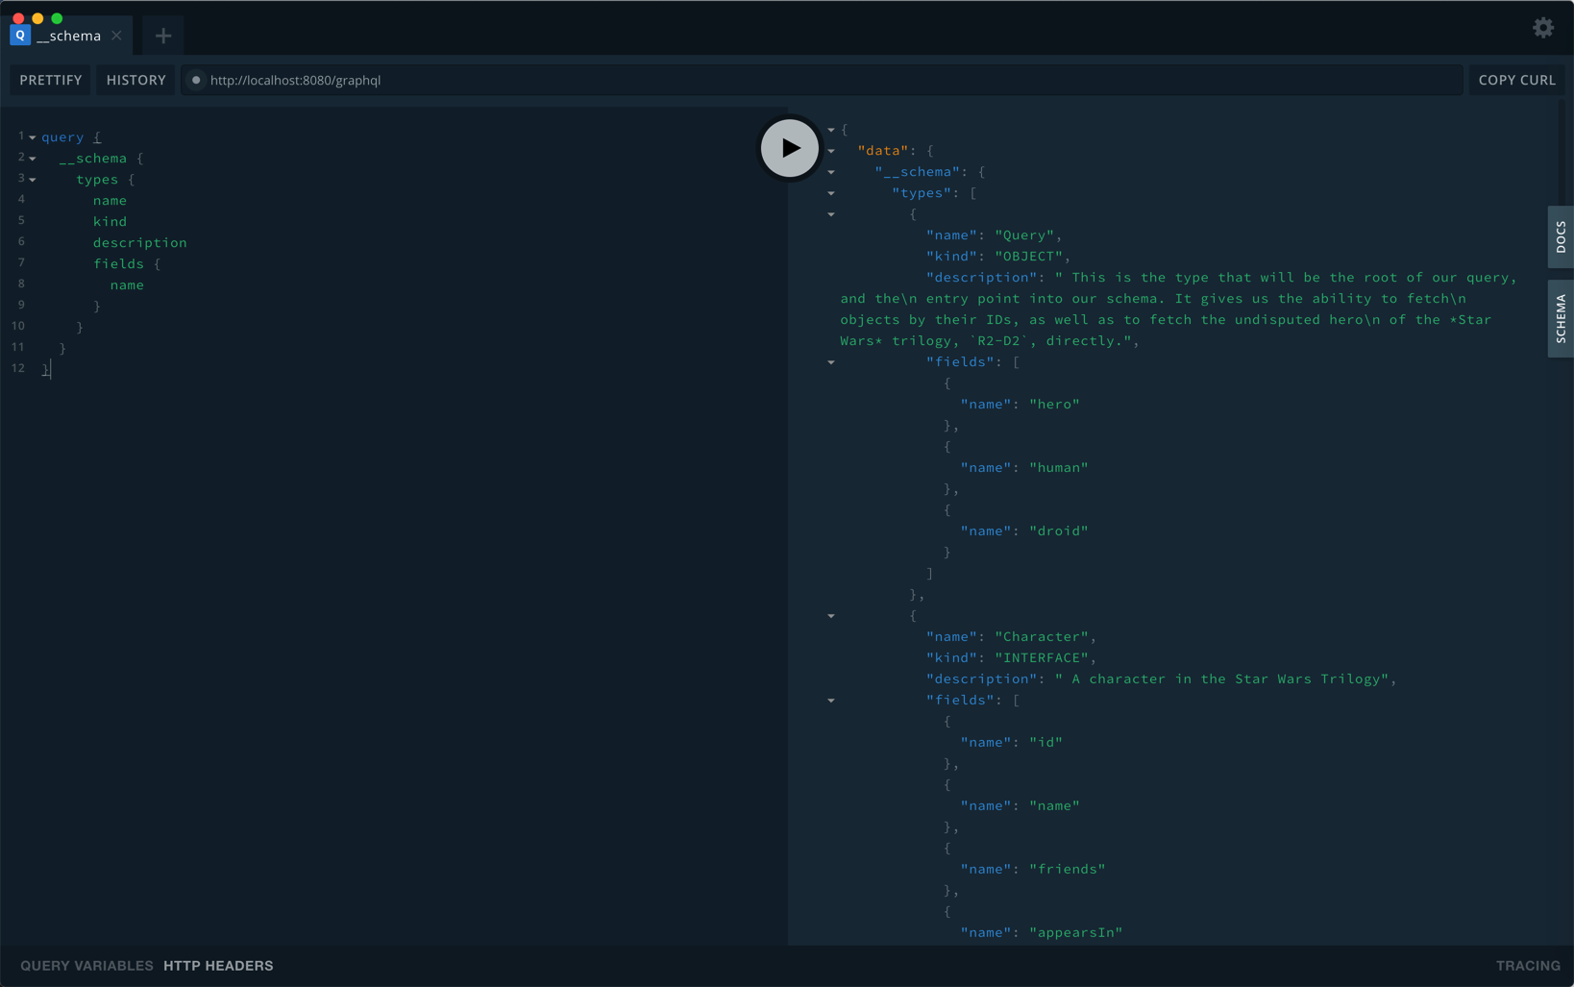This screenshot has height=987, width=1574.
Task: Click "INTERFACE" kind value in response
Action: [1042, 658]
